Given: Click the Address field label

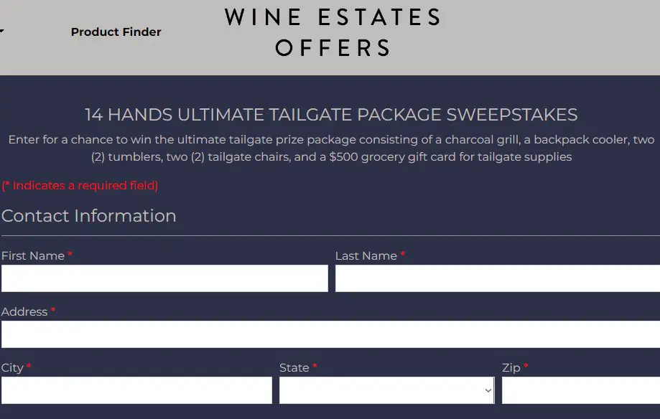Looking at the screenshot, I should [24, 312].
